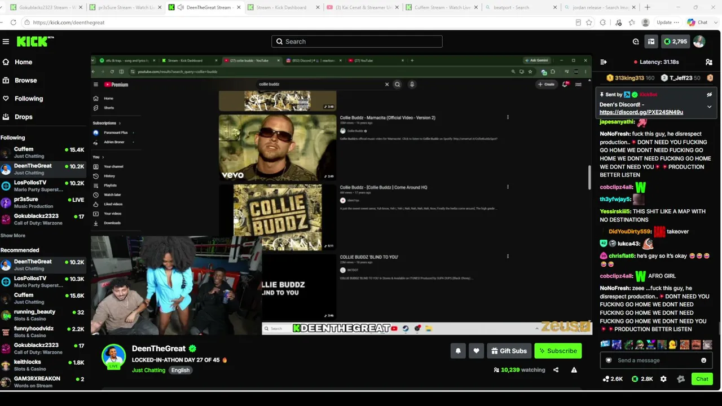Open a new browser tab

[647, 7]
